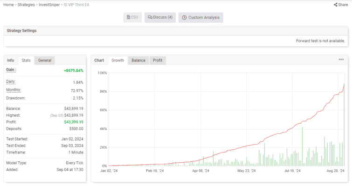352x186 pixels.
Task: Click the Daily label
Action: 11,82
